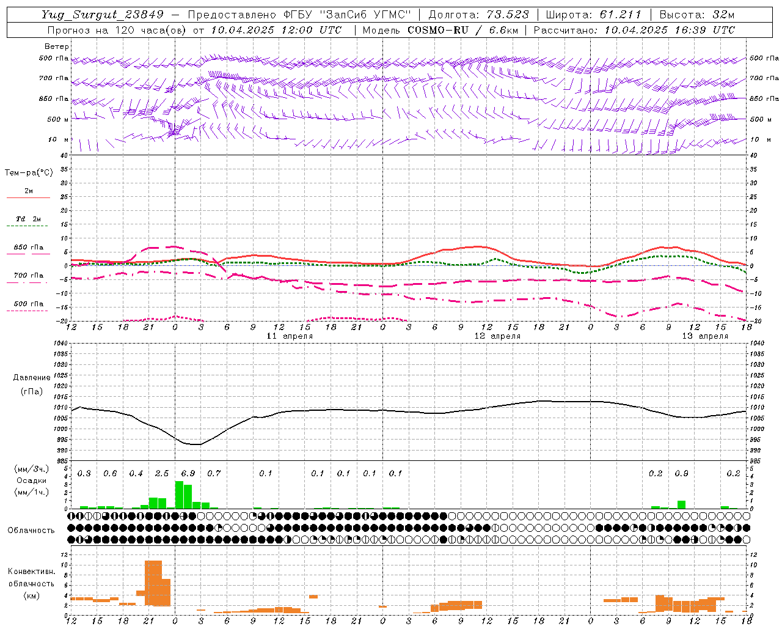Image resolution: width=782 pixels, height=626 pixels.
Task: Click the 11 апреля date label
Action: (x=290, y=336)
